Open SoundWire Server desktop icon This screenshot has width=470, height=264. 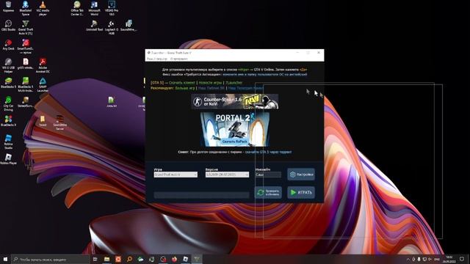pos(60,123)
